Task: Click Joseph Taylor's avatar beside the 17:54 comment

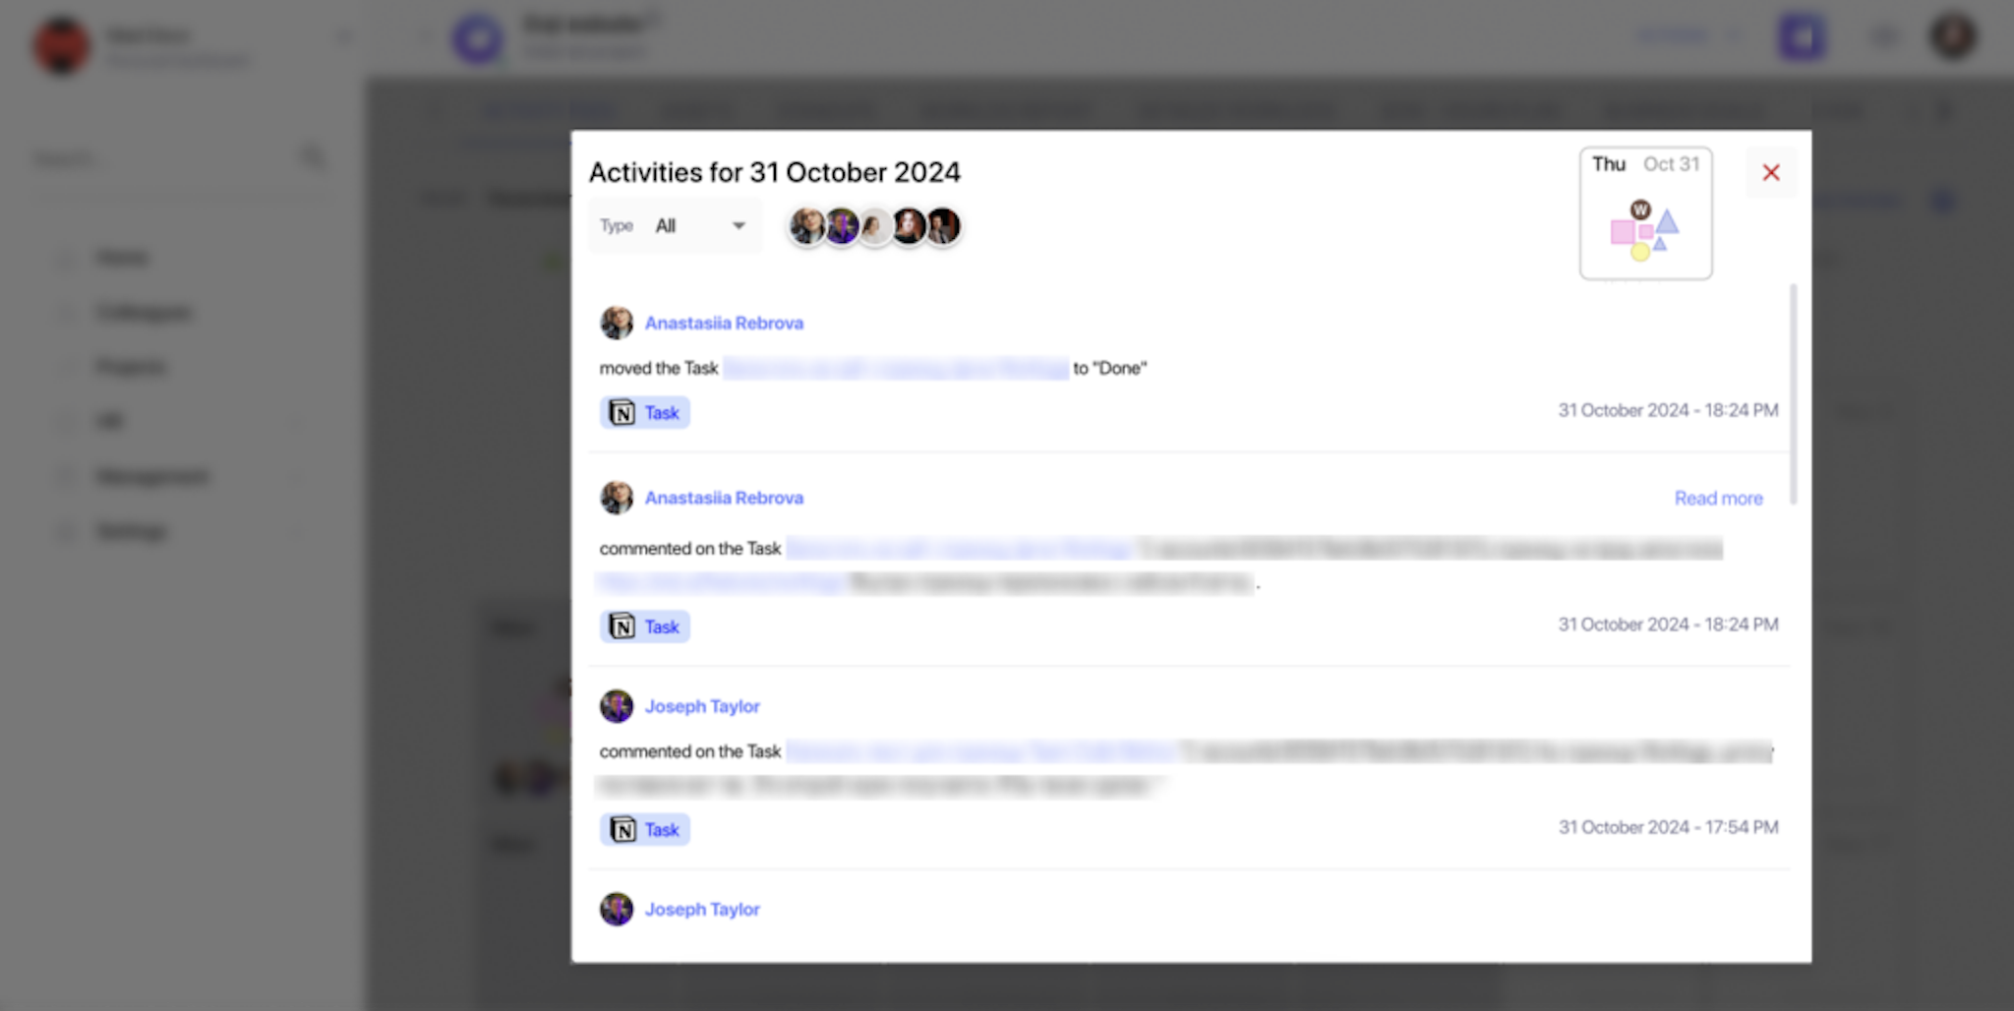Action: (x=617, y=706)
